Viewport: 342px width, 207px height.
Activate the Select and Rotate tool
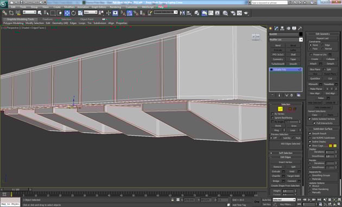point(73,13)
